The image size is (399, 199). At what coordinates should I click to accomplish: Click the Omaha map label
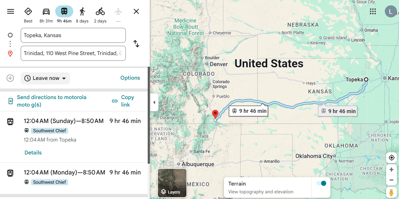371,30
